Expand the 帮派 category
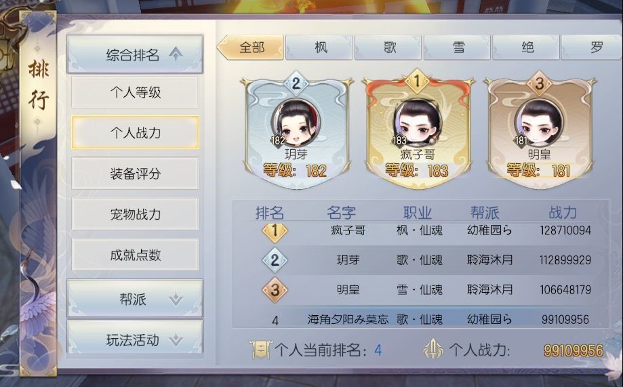Image resolution: width=623 pixels, height=387 pixels. tap(135, 299)
